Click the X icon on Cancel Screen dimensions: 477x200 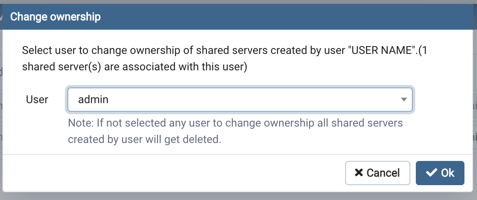click(x=359, y=173)
